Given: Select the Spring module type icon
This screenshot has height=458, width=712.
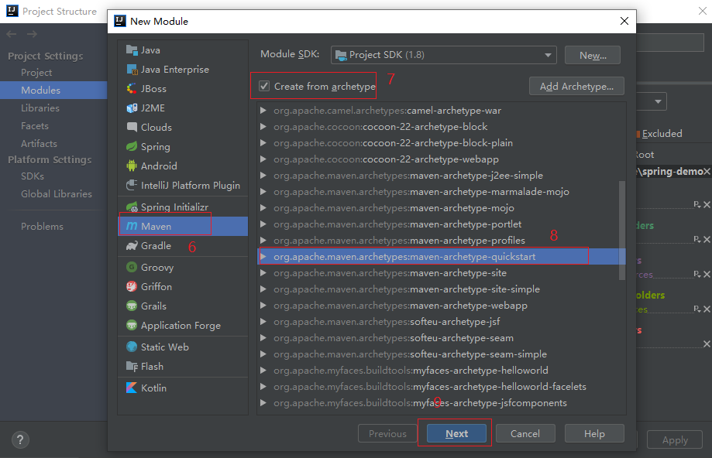Looking at the screenshot, I should 131,147.
